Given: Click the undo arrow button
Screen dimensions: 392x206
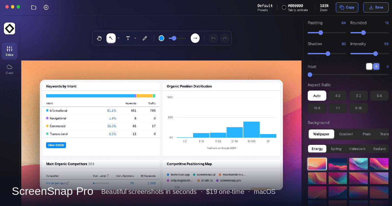Looking at the screenshot, I should click(213, 38).
